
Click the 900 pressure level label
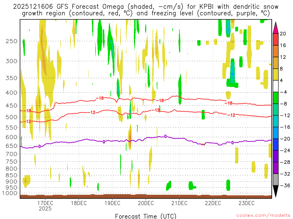[11, 181]
